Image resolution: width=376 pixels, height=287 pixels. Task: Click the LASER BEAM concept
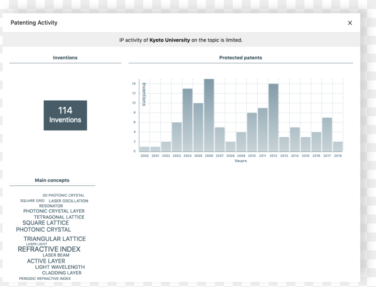click(x=56, y=255)
